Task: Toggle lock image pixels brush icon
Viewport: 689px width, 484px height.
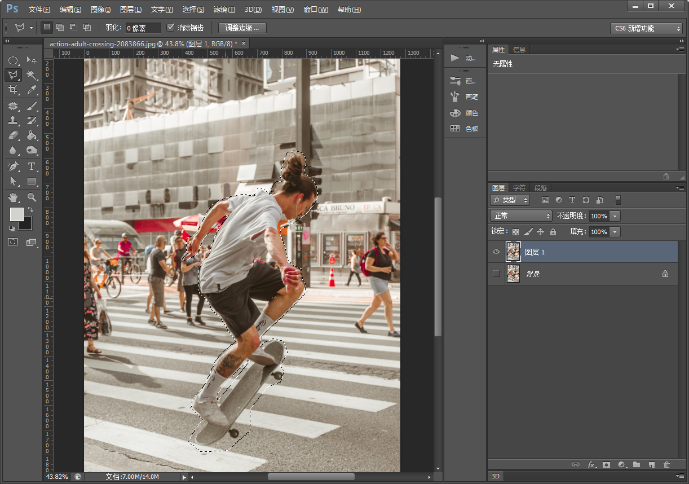Action: coord(528,232)
